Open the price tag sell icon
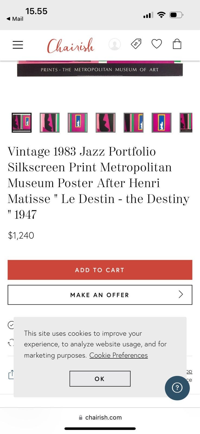 (x=136, y=44)
